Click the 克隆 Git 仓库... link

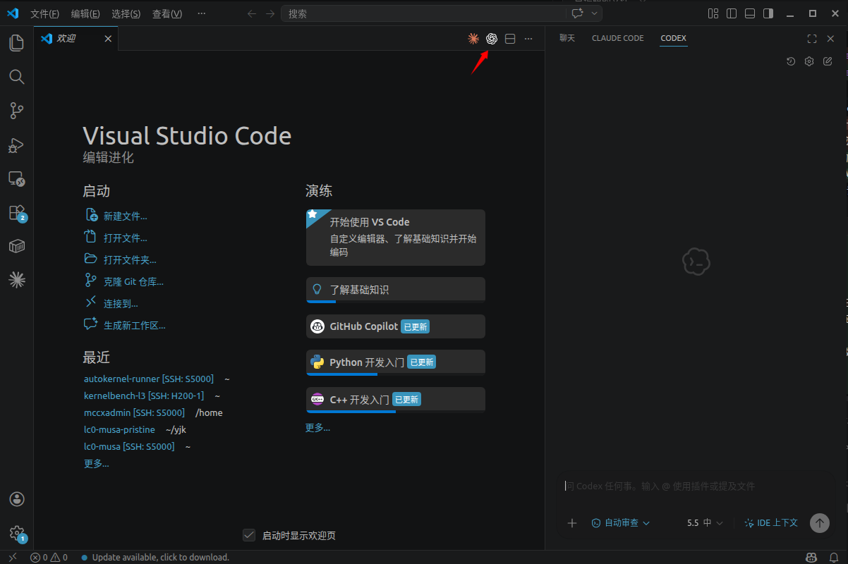133,282
